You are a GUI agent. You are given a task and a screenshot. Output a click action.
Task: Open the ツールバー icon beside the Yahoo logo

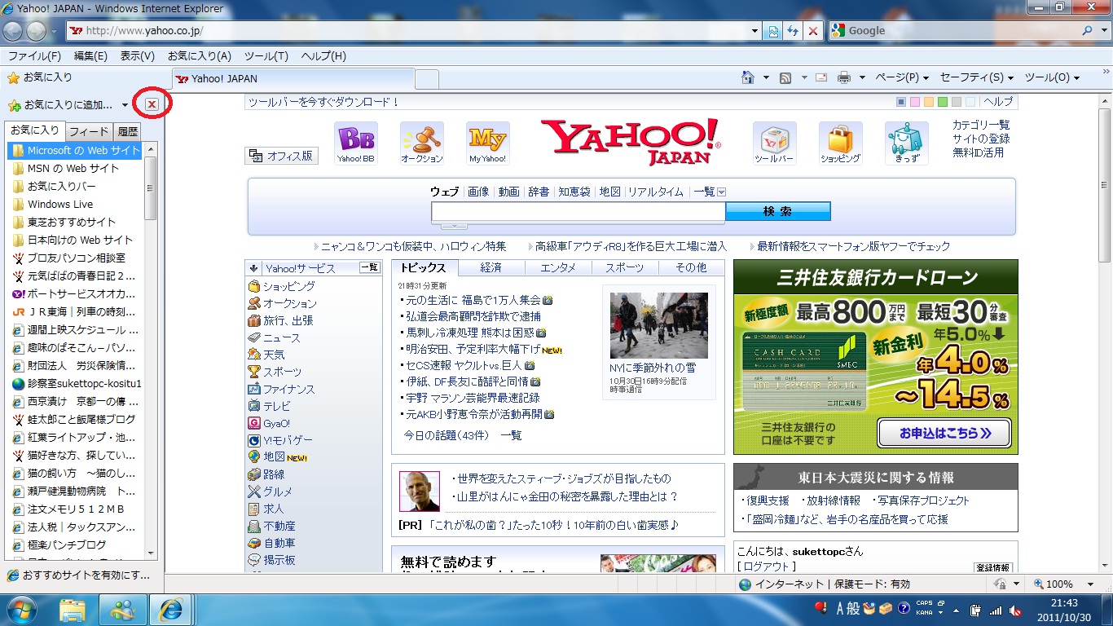[774, 143]
